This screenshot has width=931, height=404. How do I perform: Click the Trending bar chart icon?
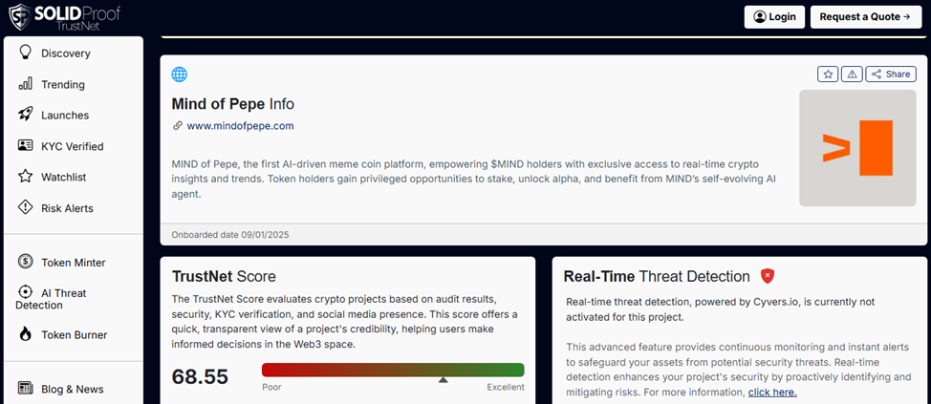click(x=25, y=84)
